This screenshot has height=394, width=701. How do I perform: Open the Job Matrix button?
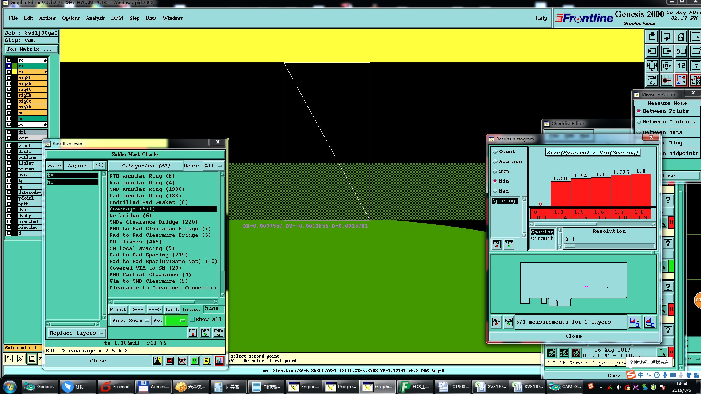click(31, 49)
